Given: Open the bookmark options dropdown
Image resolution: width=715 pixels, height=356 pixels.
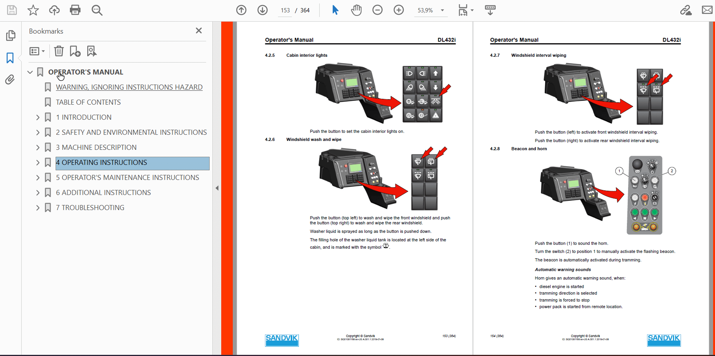Looking at the screenshot, I should (x=37, y=51).
